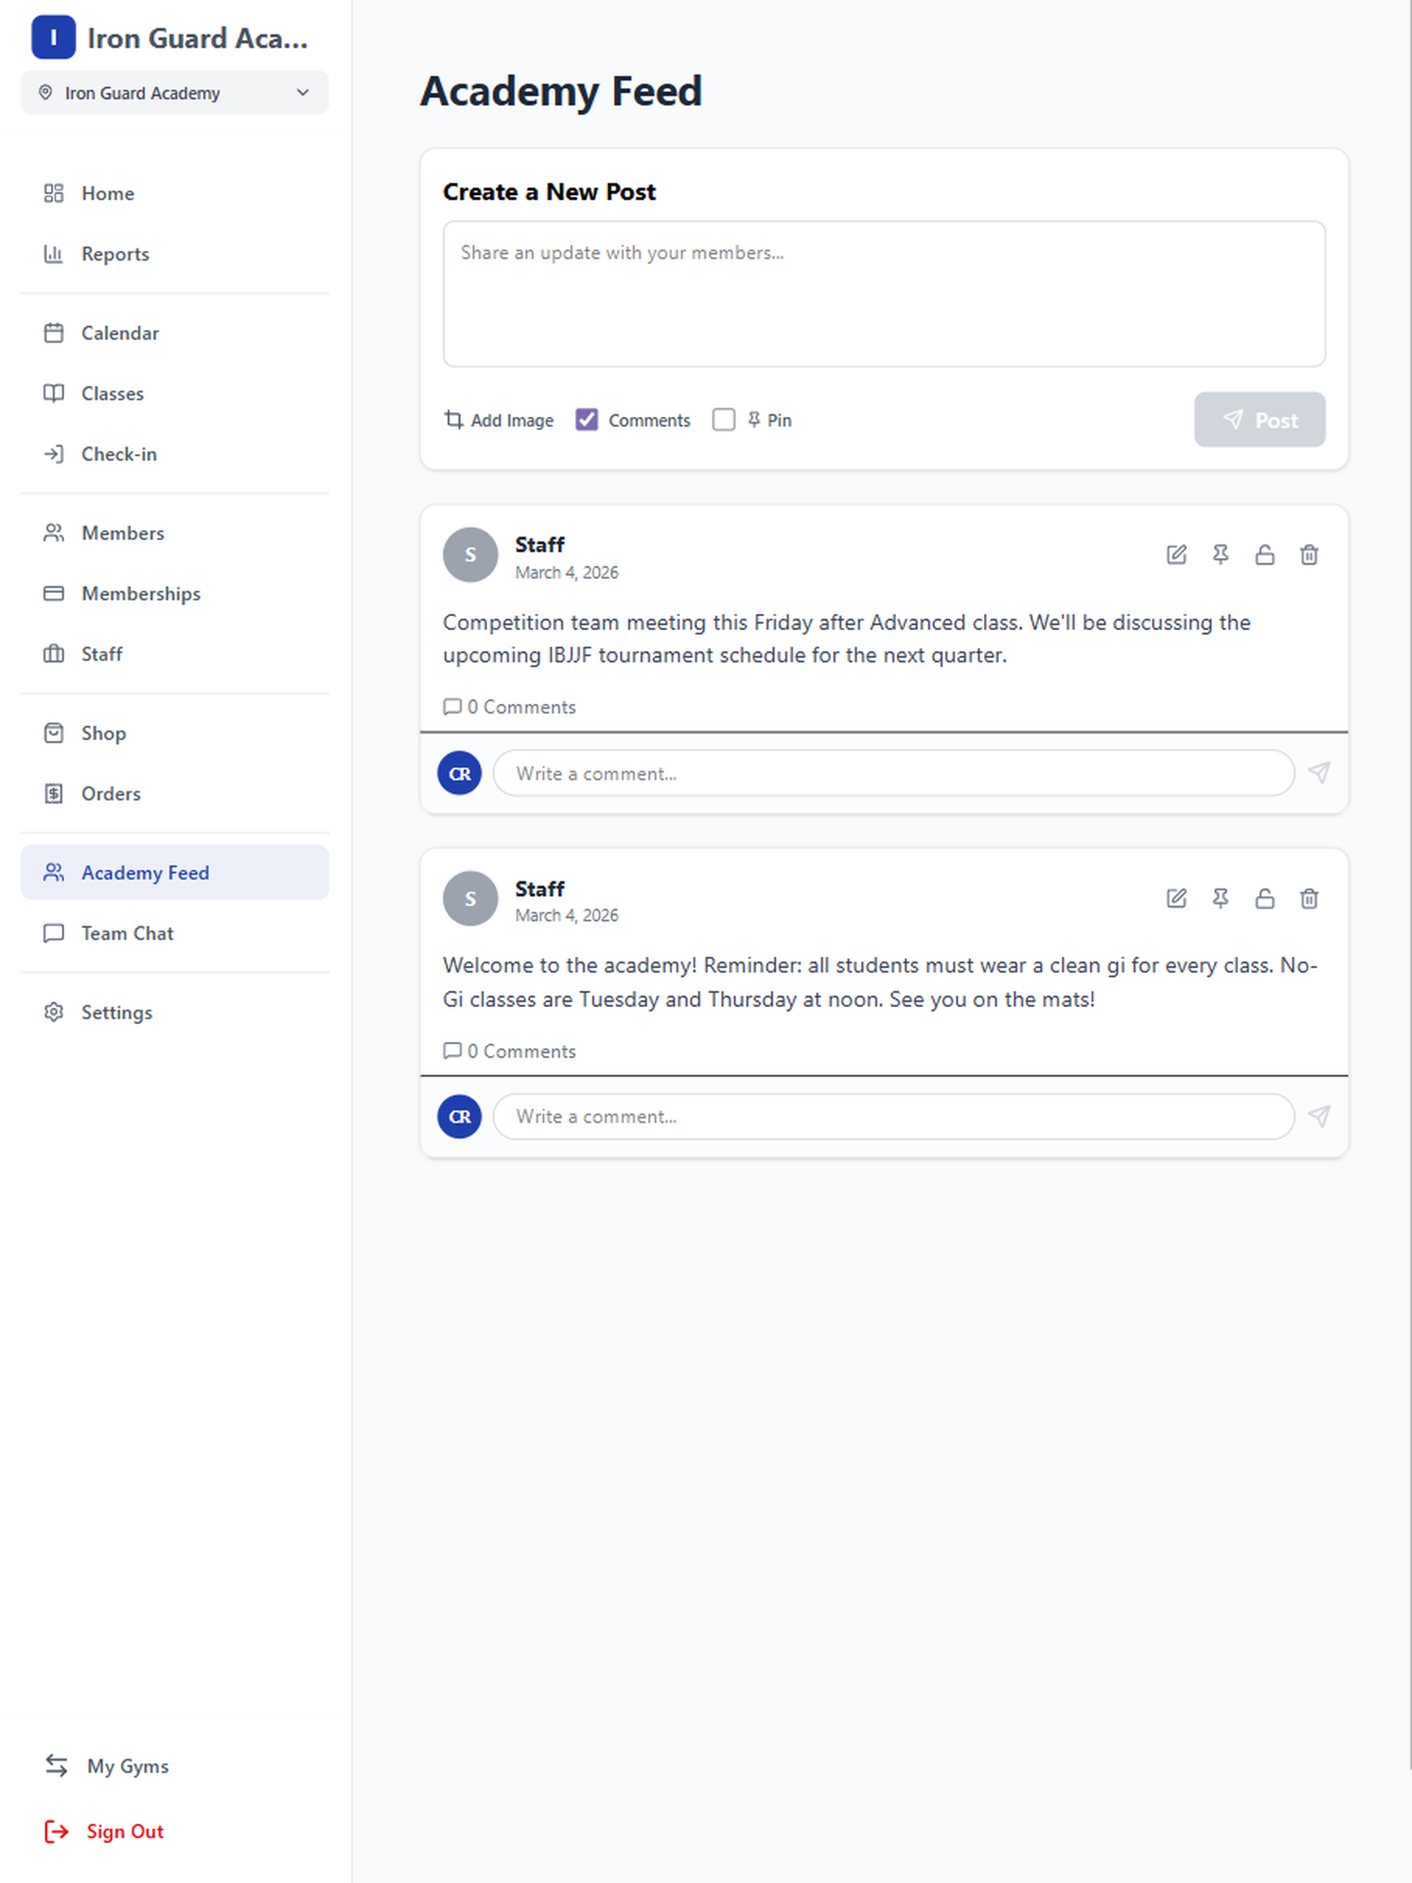Open Team Chat
Image resolution: width=1412 pixels, height=1883 pixels.
(x=174, y=933)
